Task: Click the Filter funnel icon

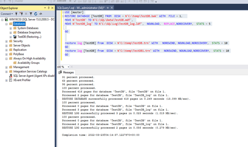Action: click(31, 14)
